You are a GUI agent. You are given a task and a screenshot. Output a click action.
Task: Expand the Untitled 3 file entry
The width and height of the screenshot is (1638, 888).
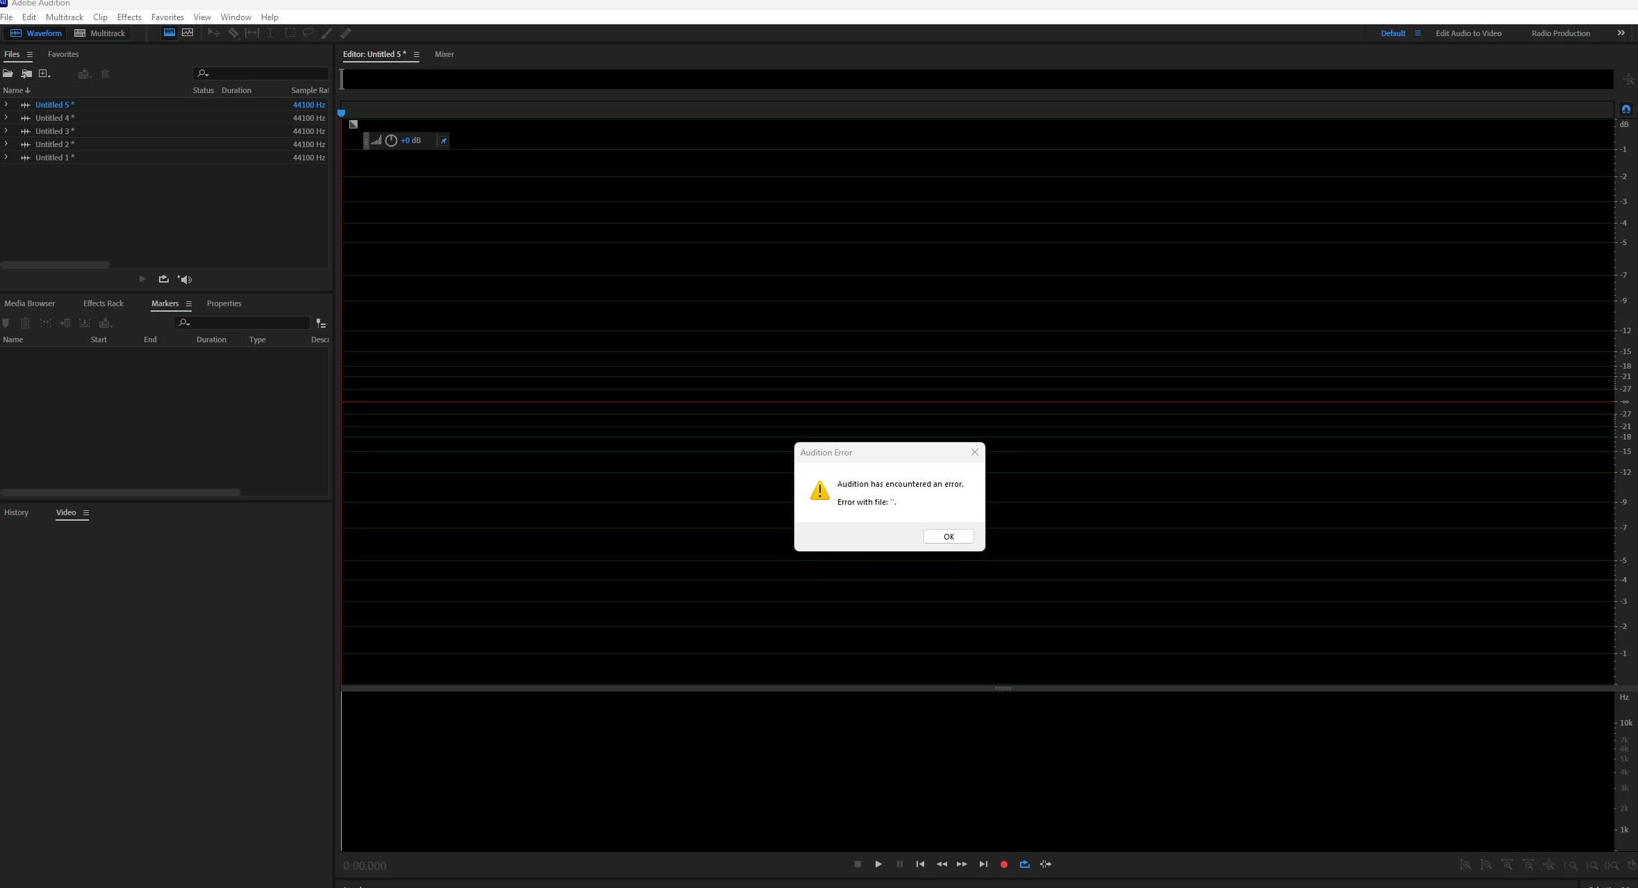point(6,131)
